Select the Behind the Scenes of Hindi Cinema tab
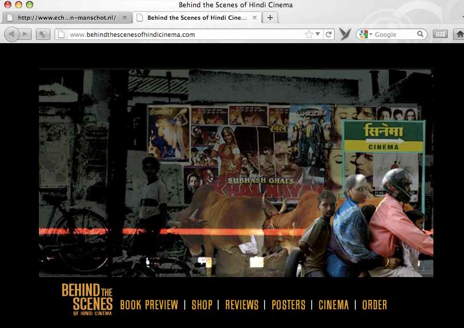Image resolution: width=464 pixels, height=328 pixels. coord(197,18)
